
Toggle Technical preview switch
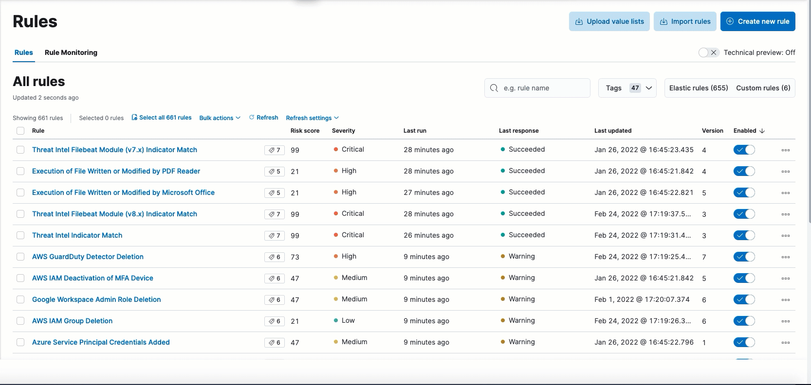tap(708, 52)
